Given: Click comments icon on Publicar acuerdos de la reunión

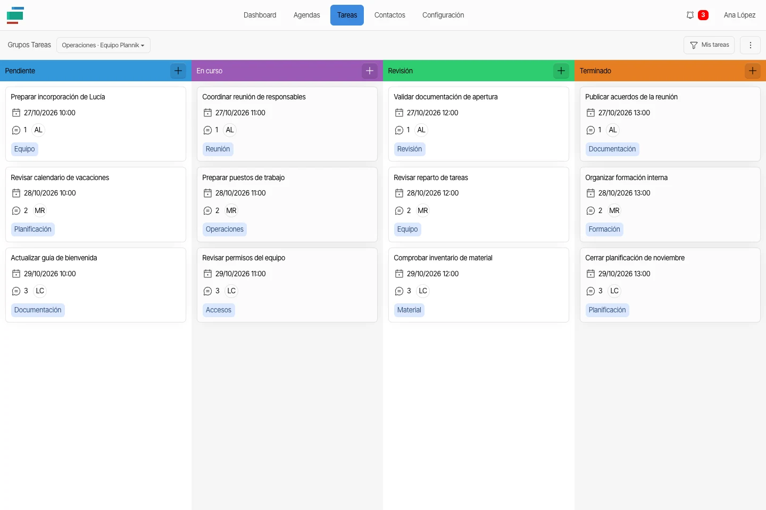Looking at the screenshot, I should [590, 130].
